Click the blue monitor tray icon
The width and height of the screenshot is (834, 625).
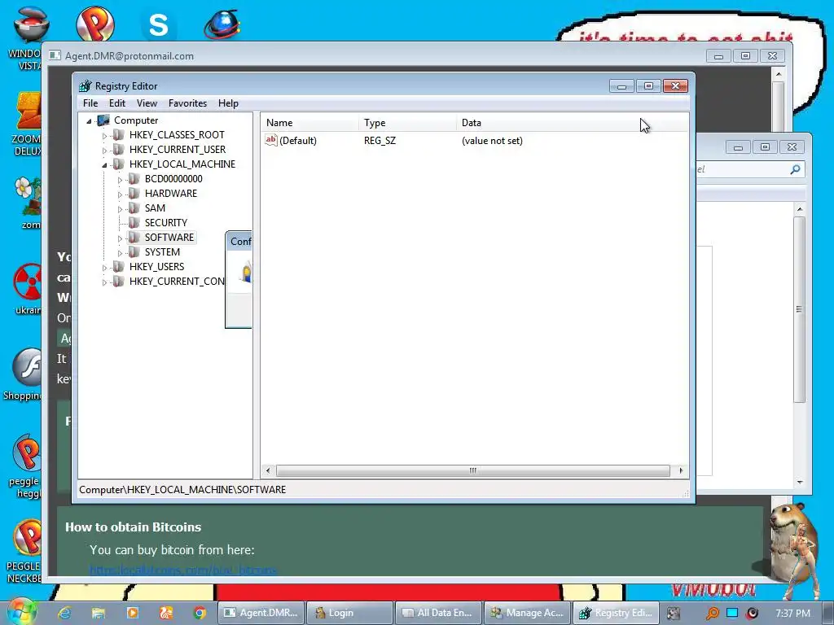click(732, 613)
